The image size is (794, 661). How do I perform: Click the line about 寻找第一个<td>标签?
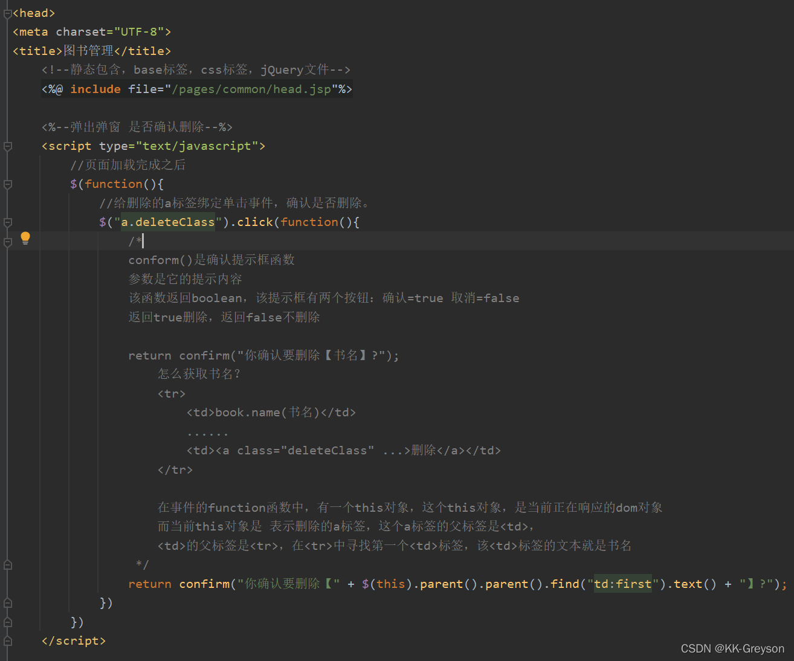pos(395,546)
